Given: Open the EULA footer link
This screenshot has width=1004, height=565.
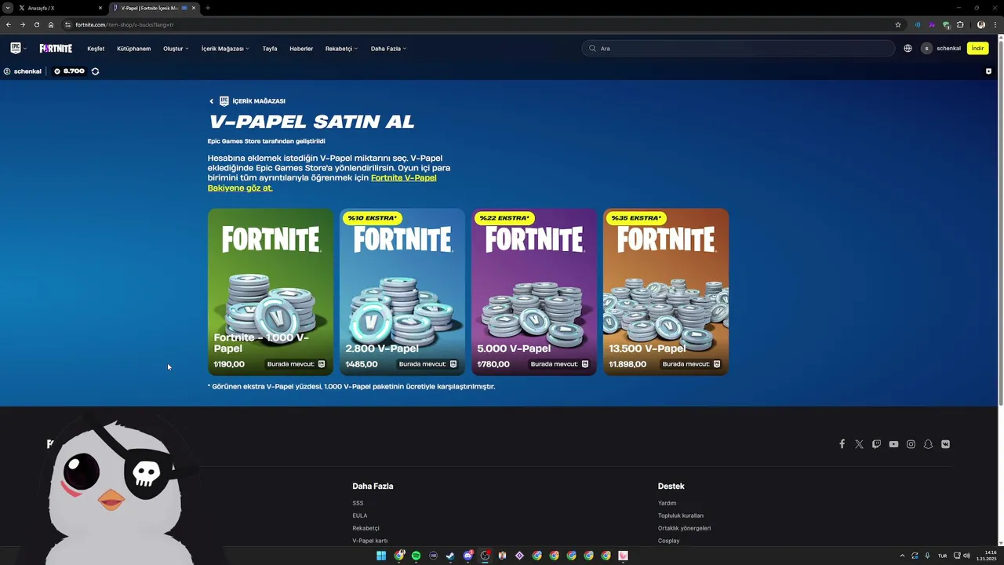Looking at the screenshot, I should click(360, 516).
